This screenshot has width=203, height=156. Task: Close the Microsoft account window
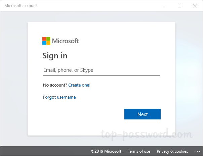coord(195,6)
